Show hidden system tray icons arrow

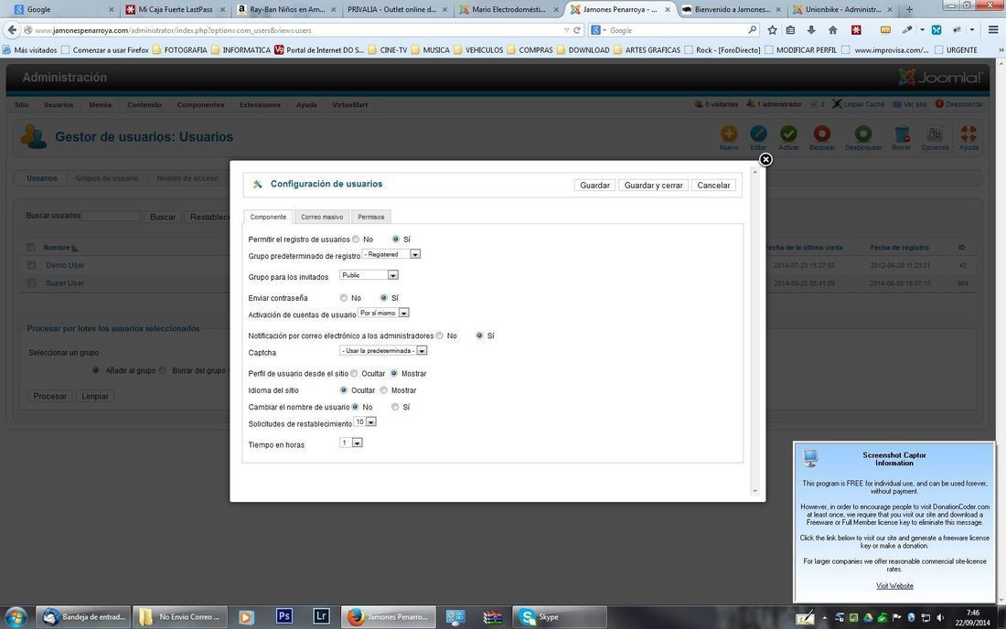pyautogui.click(x=824, y=618)
